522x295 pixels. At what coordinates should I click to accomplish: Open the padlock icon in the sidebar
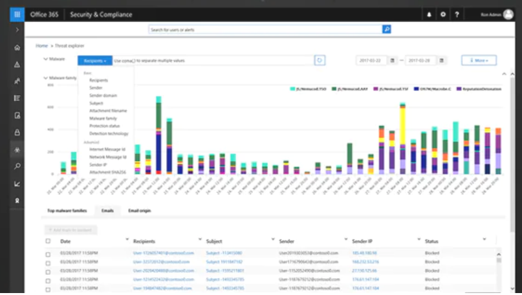click(x=17, y=132)
